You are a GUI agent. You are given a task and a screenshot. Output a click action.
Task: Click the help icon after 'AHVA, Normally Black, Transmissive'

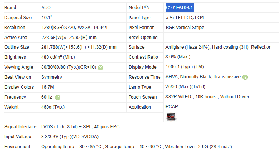[245, 77]
